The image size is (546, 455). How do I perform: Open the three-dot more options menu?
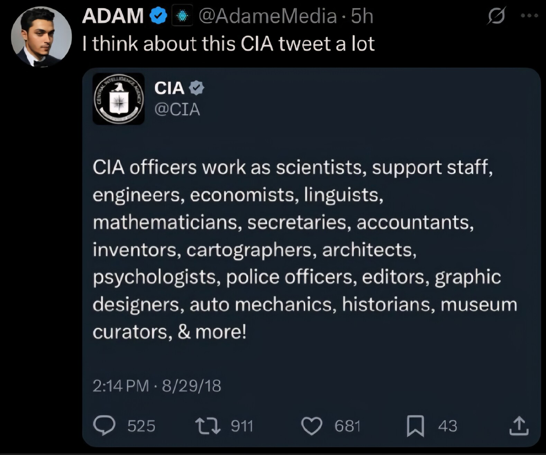coord(529,16)
